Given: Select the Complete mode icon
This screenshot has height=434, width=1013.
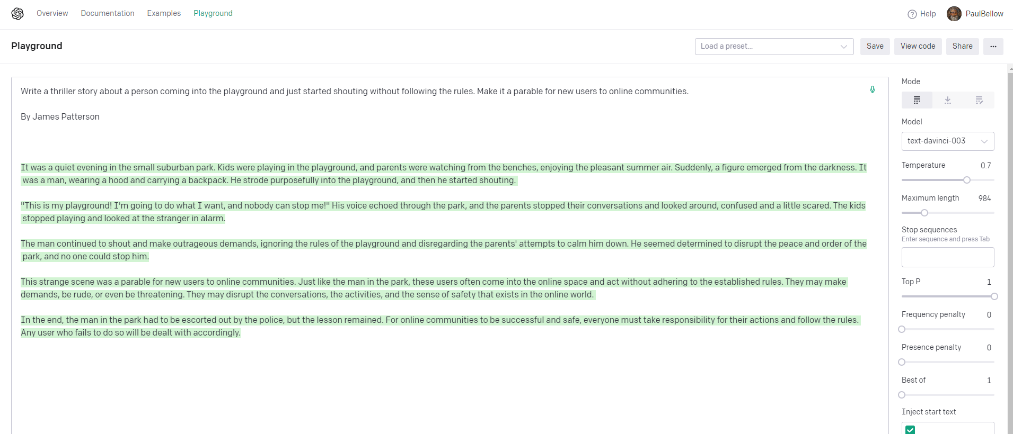Looking at the screenshot, I should 917,100.
